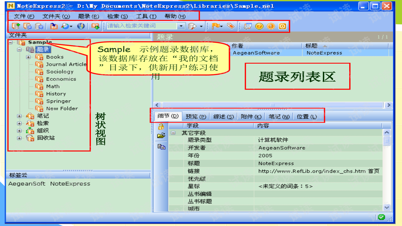Expand the 检索 tree node
The image size is (402, 226).
pos(19,123)
